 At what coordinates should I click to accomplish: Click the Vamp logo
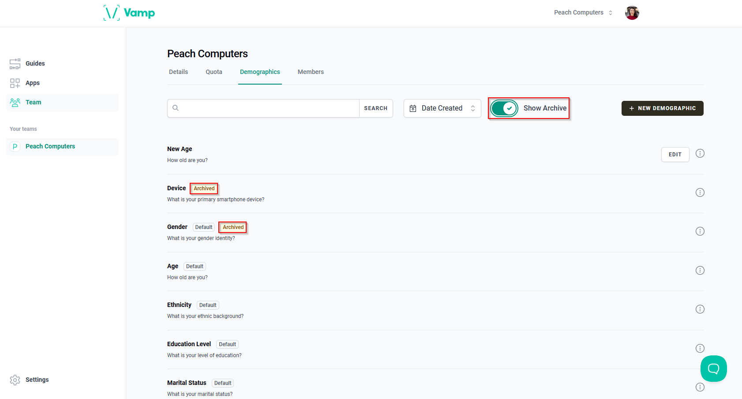129,13
